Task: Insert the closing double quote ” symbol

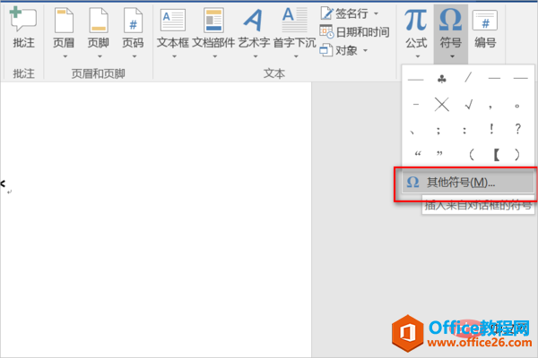Action: [439, 154]
